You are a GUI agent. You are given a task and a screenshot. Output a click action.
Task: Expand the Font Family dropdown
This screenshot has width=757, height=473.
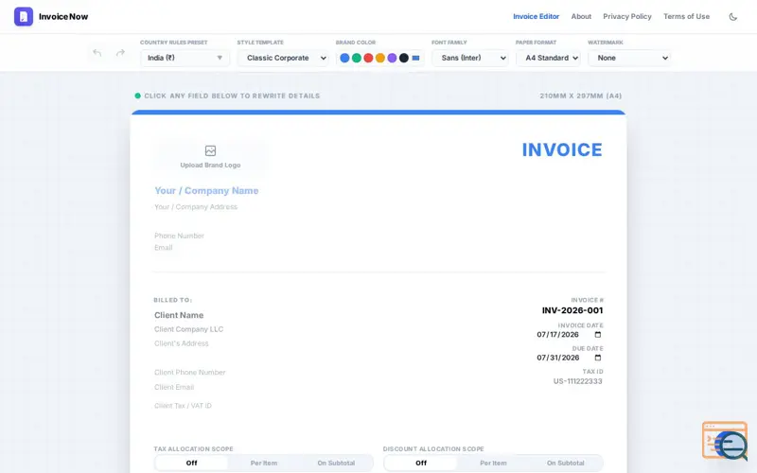pyautogui.click(x=470, y=58)
